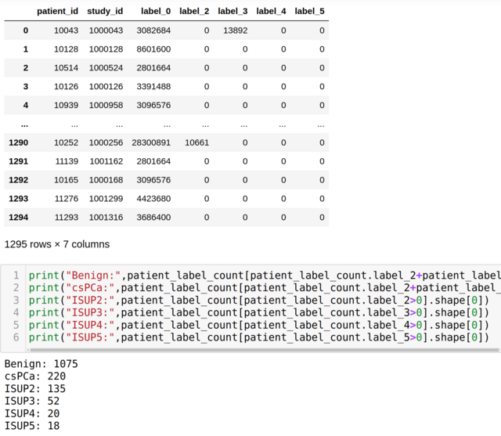The width and height of the screenshot is (501, 436).
Task: Click line number 6 in code gutter
Action: click(16, 337)
